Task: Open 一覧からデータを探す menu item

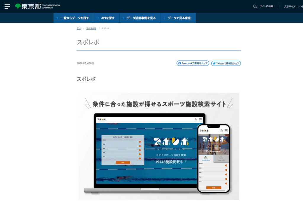Action: pos(74,18)
